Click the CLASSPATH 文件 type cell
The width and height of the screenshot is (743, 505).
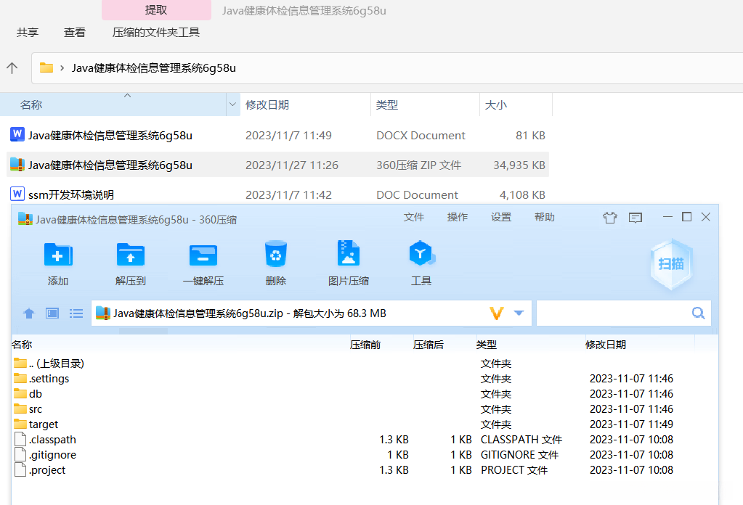point(521,440)
